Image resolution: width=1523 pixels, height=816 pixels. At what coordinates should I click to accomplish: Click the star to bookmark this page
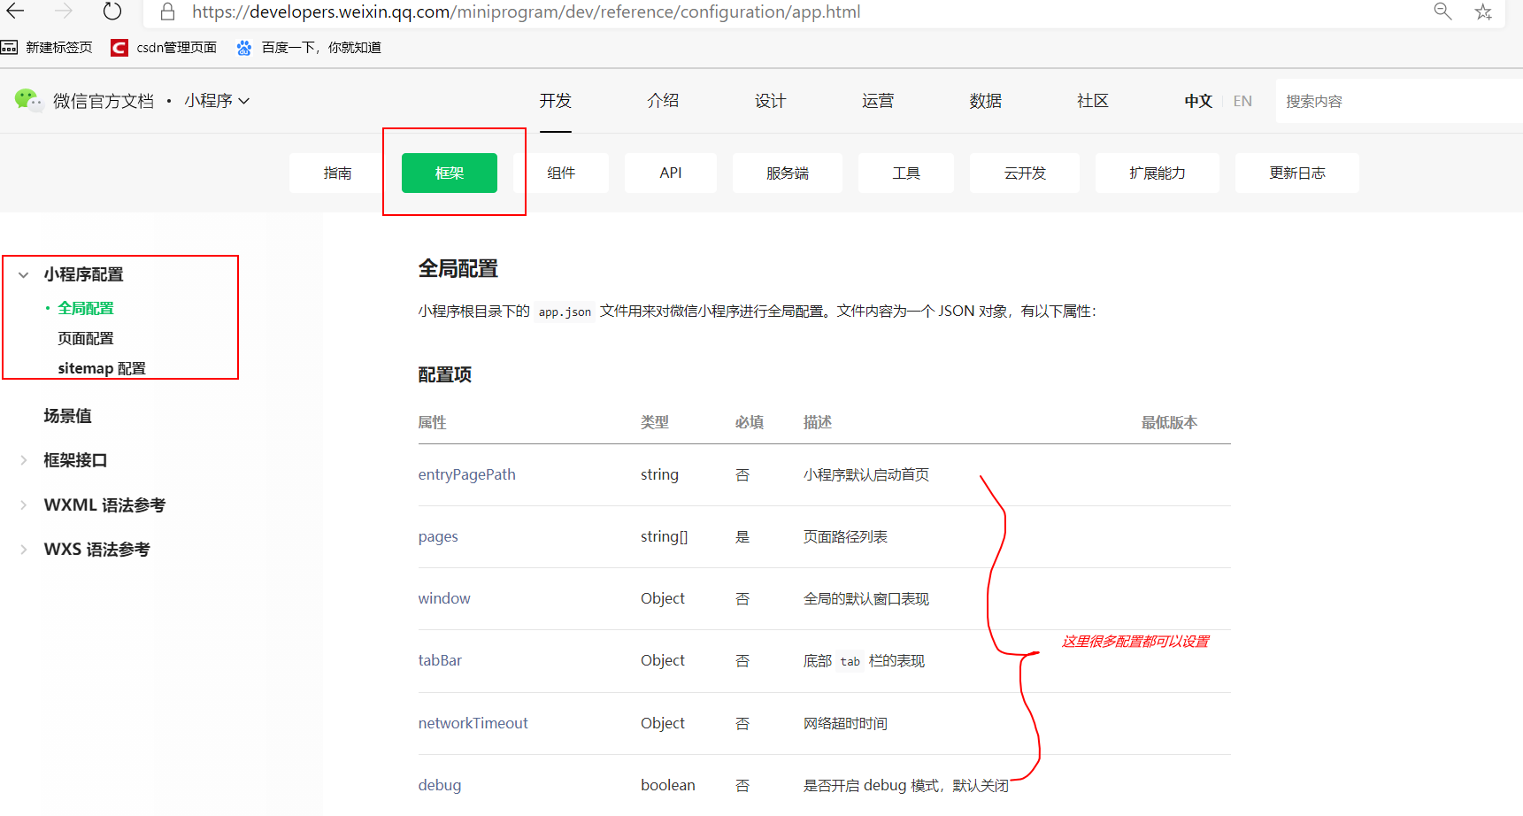pyautogui.click(x=1483, y=12)
